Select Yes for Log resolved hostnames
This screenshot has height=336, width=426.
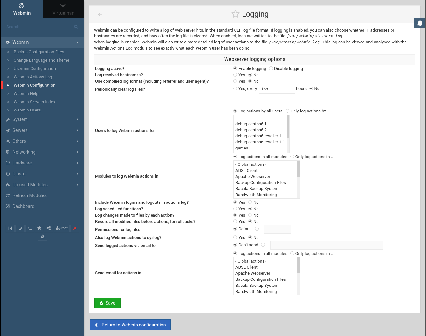point(235,75)
